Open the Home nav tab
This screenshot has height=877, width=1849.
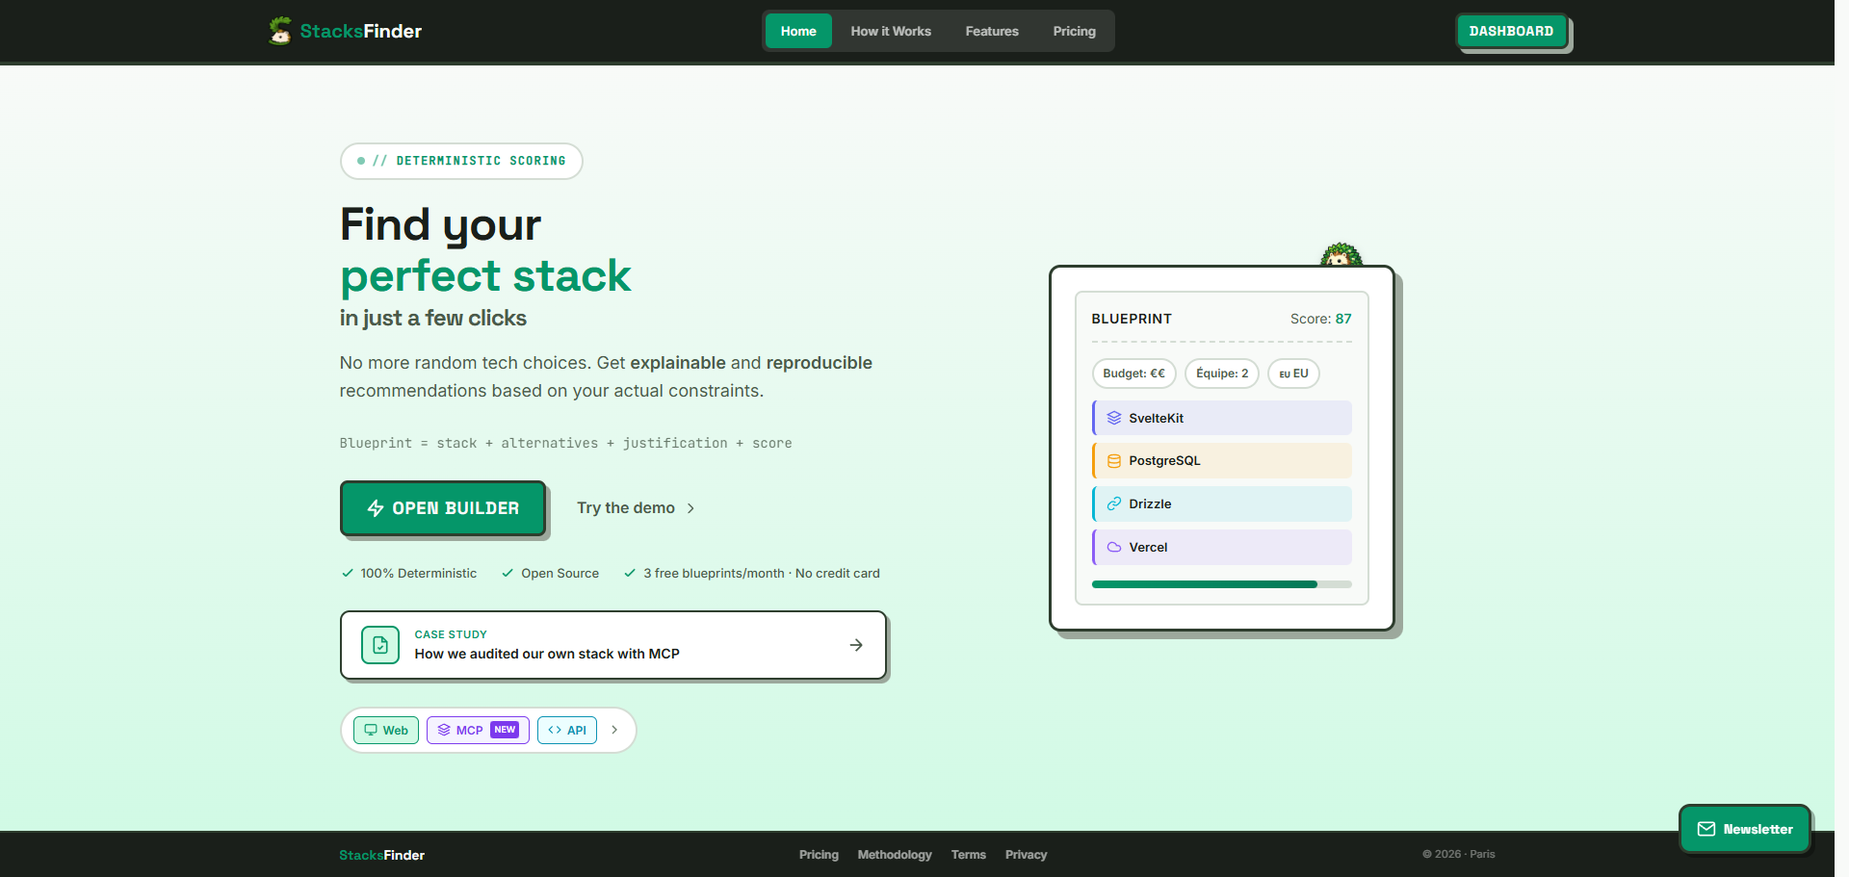point(798,31)
